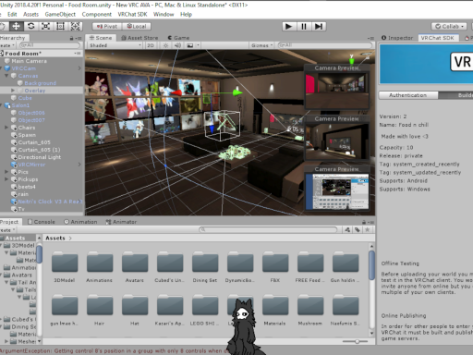
Task: Collapse the Canvas object in Hierarchy
Action: pyautogui.click(x=6, y=76)
